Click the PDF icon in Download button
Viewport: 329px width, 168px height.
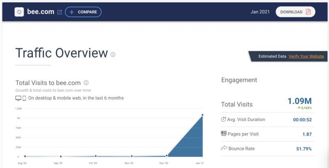(x=308, y=12)
